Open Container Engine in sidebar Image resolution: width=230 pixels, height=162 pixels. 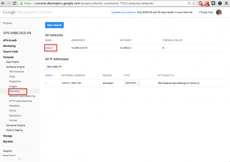[16, 125]
